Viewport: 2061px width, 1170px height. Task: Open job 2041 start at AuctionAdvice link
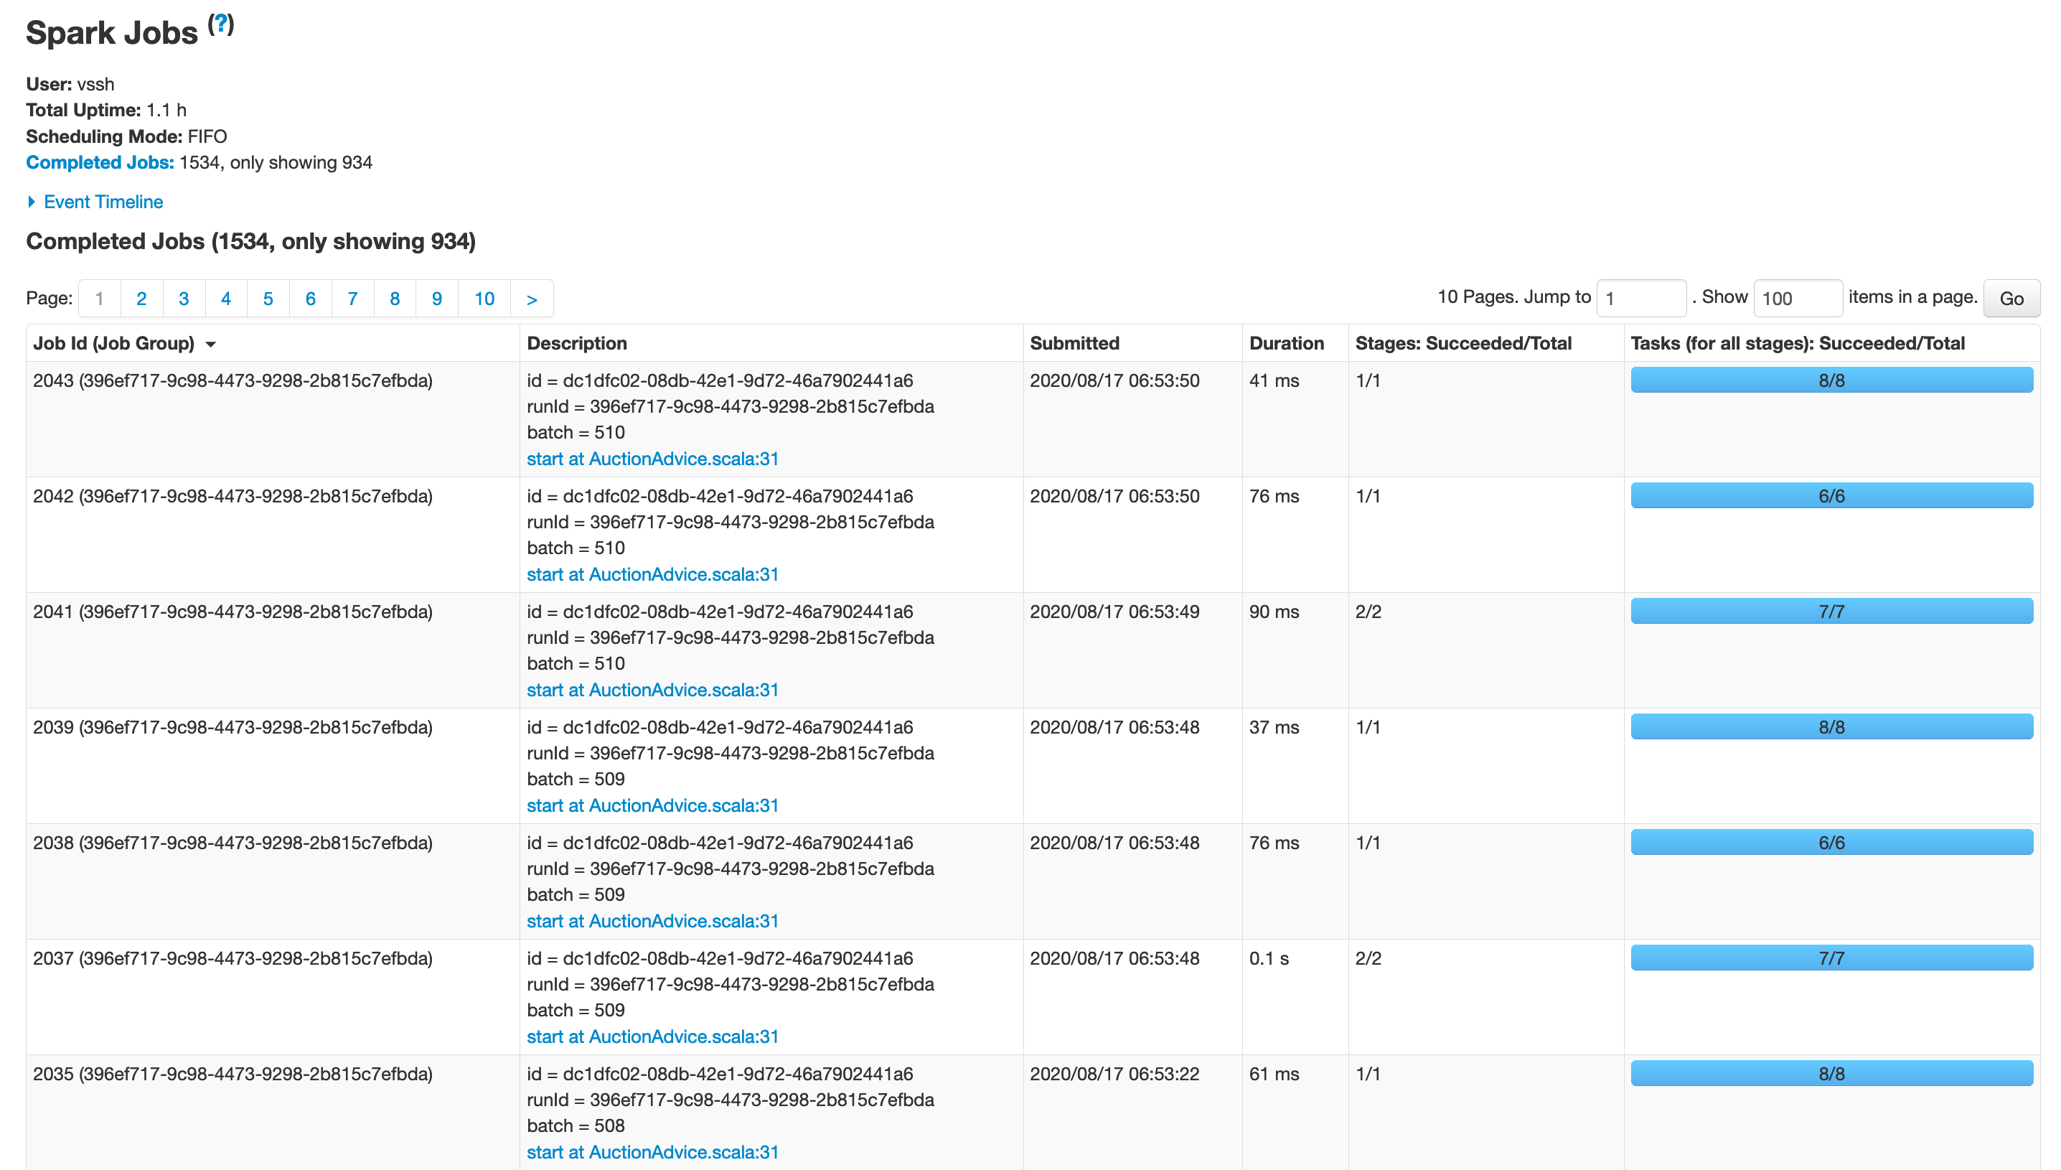pyautogui.click(x=652, y=690)
